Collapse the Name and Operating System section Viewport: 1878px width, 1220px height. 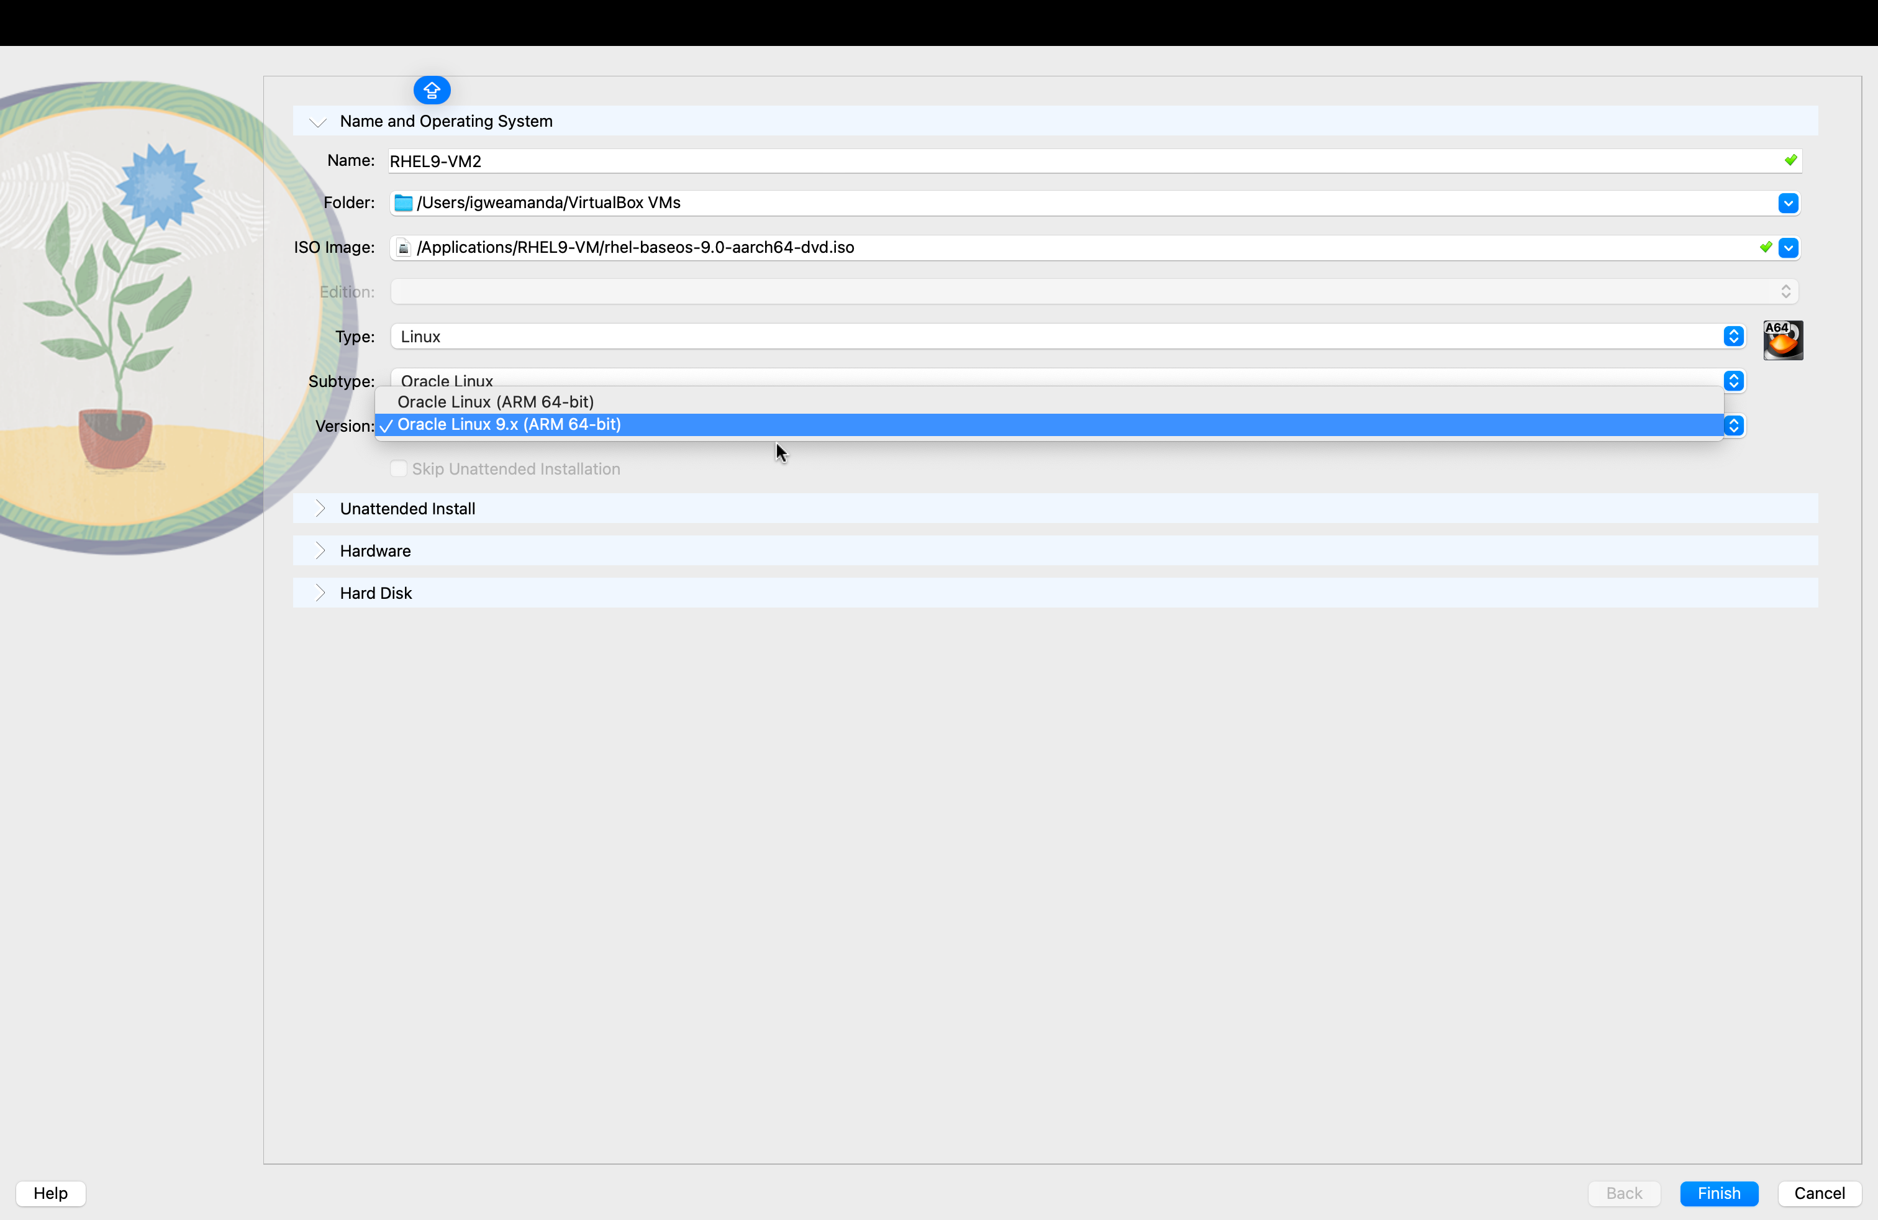(x=318, y=122)
